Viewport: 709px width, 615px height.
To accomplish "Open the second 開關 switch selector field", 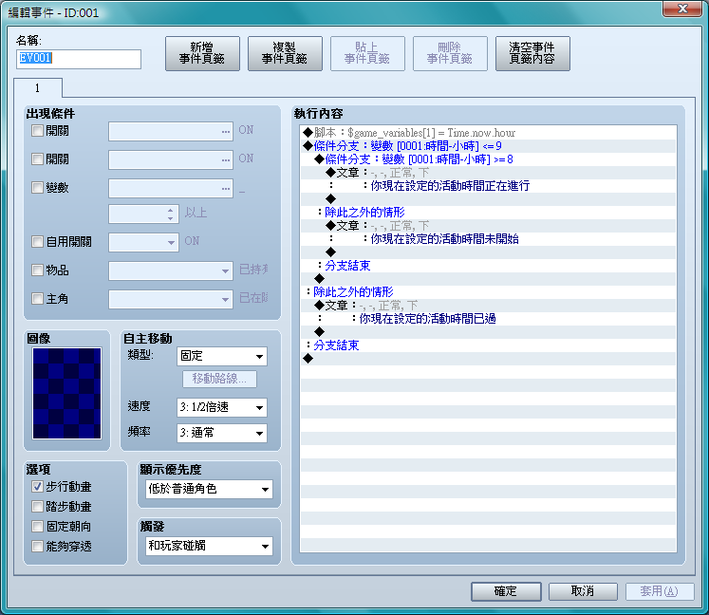I will coord(171,160).
